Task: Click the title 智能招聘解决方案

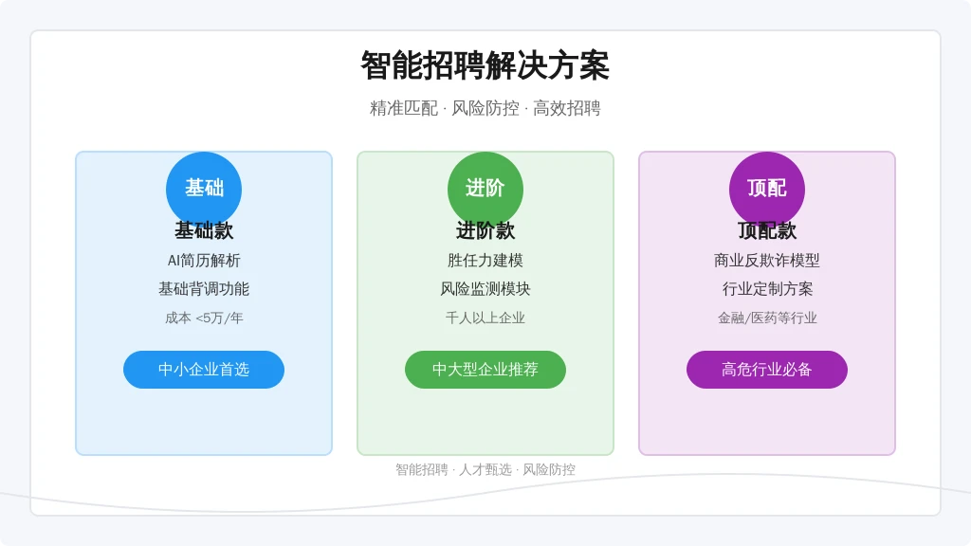Action: [485, 65]
